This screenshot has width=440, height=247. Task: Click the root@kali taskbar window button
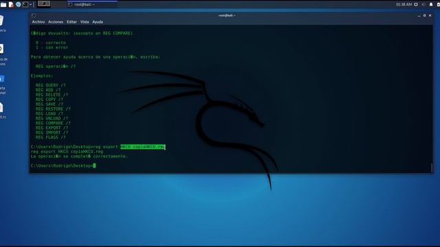[x=92, y=5]
